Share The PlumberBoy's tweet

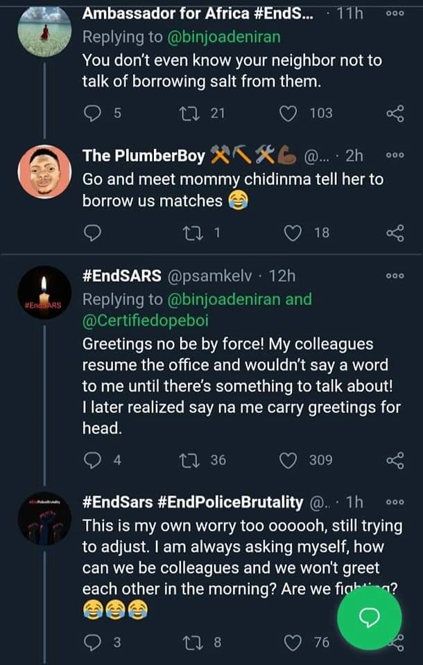[x=395, y=233]
